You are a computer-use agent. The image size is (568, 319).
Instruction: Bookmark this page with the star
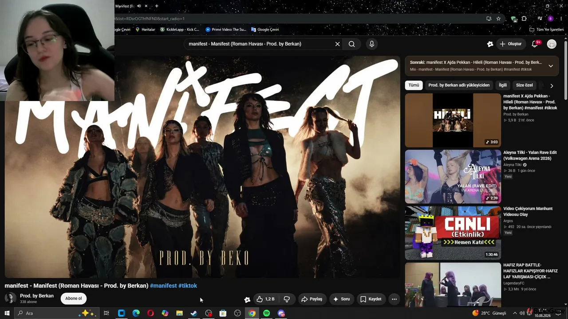[498, 19]
